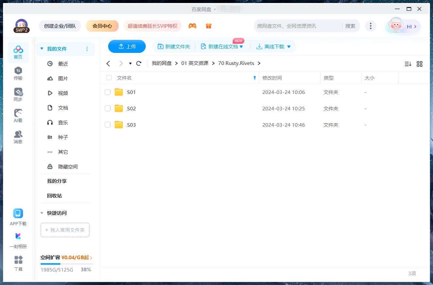Open the 会员中心 membership page
The height and width of the screenshot is (285, 433).
[102, 25]
